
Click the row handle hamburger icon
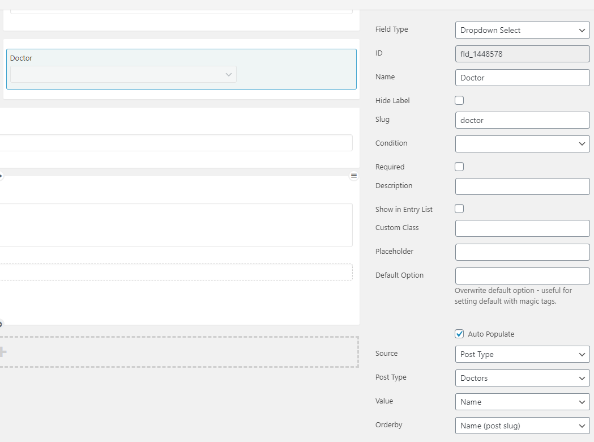[354, 176]
